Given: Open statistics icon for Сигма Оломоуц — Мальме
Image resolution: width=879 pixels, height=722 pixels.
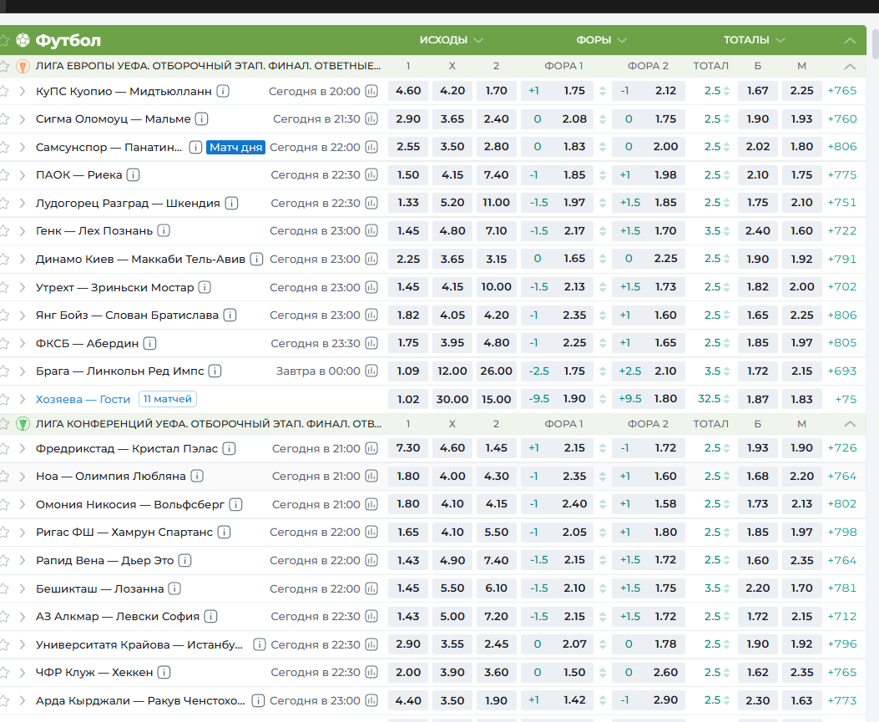Looking at the screenshot, I should point(371,119).
